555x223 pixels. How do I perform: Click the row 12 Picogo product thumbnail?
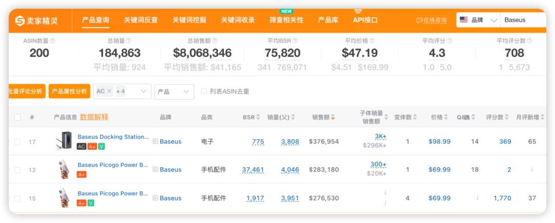64,169
